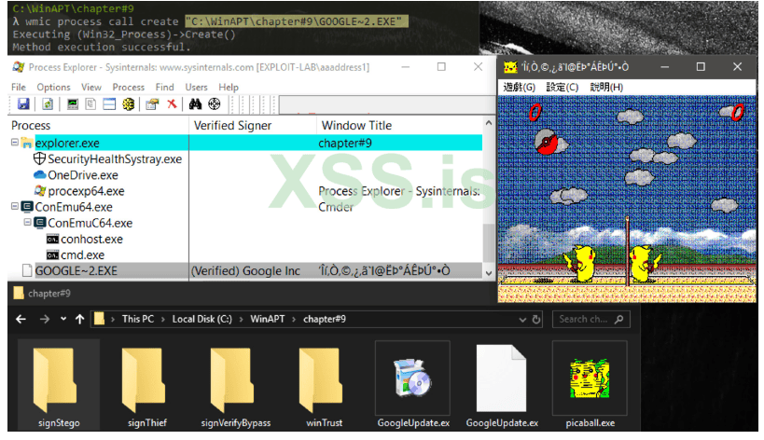Click the SecurityHealthSystray.exe shield icon
This screenshot has height=440, width=764.
(39, 158)
